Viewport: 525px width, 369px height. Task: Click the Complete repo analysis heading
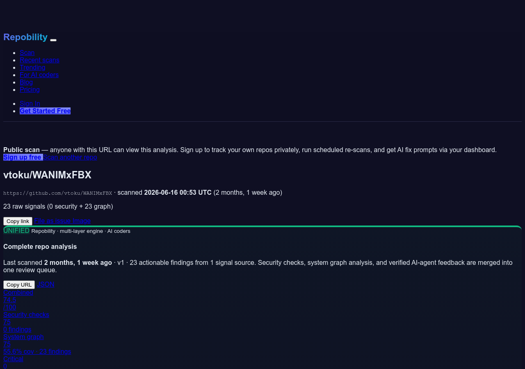(40, 246)
